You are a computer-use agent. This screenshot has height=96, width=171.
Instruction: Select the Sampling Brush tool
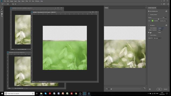pos(2,9)
